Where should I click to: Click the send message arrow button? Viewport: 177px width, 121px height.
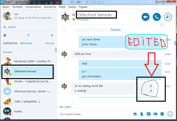pyautogui.click(x=170, y=114)
